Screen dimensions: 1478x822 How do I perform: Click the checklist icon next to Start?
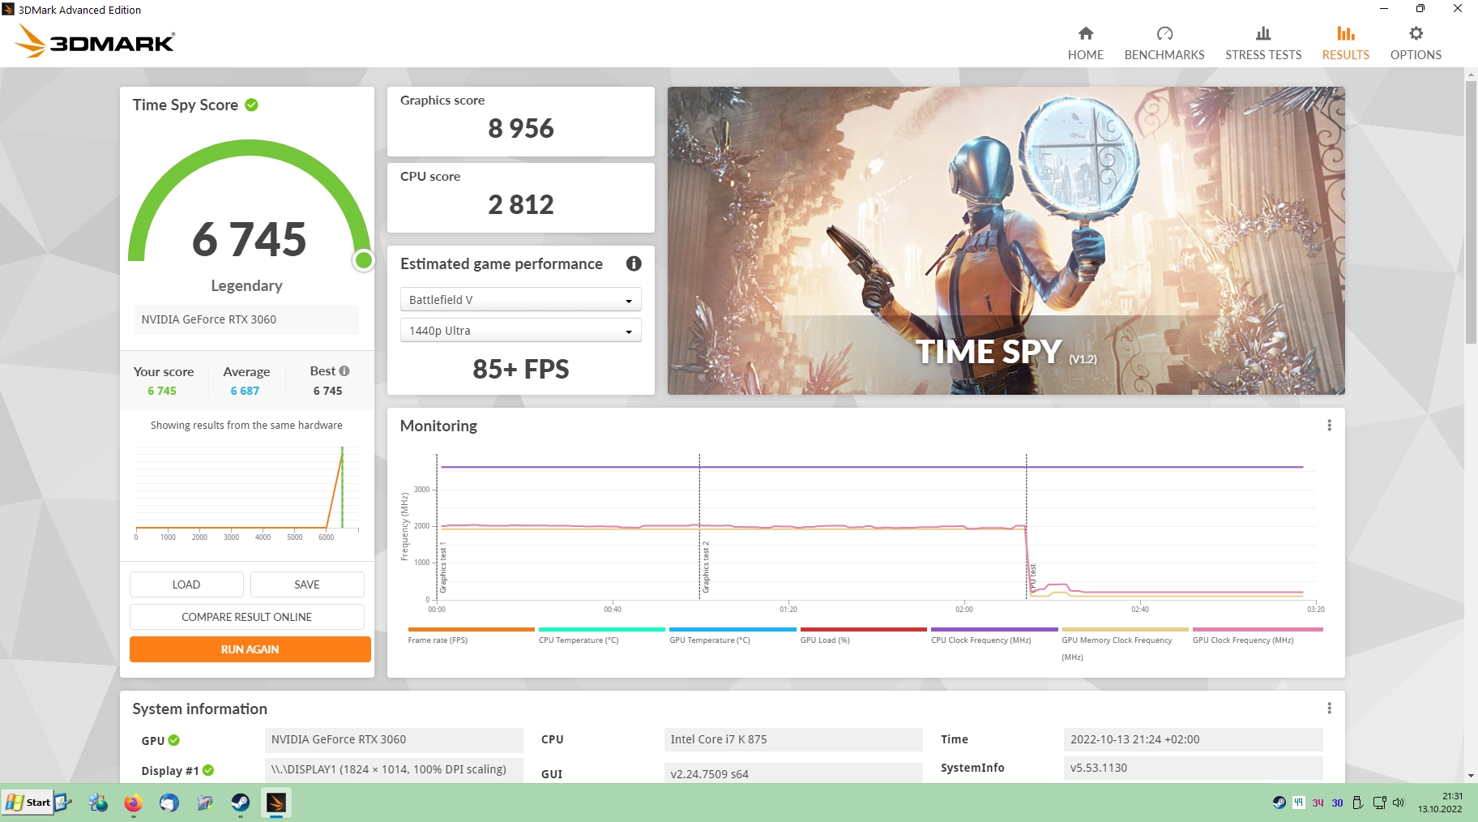(x=63, y=803)
